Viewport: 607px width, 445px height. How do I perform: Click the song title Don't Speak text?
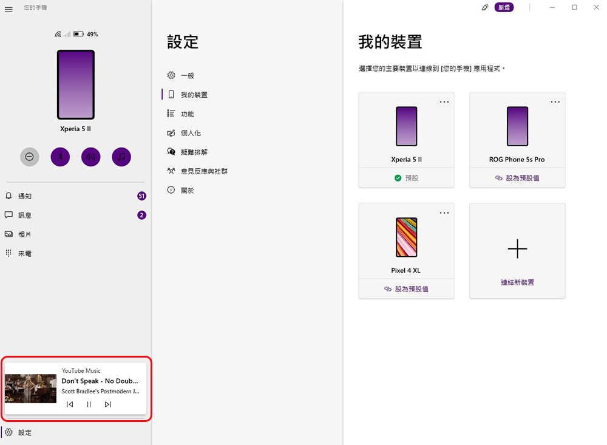coord(100,381)
